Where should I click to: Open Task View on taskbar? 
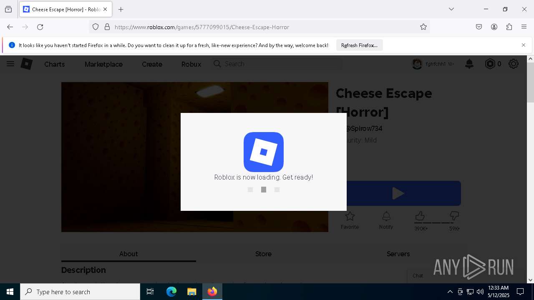pos(150,292)
